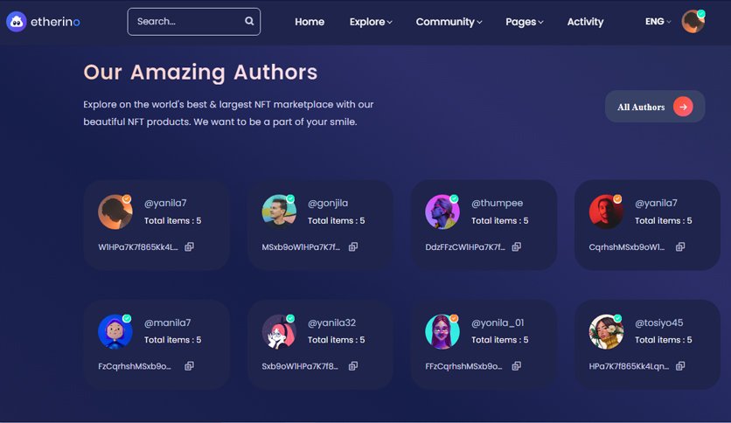731x423 pixels.
Task: Open the @thumpee author profile link
Action: [x=497, y=203]
